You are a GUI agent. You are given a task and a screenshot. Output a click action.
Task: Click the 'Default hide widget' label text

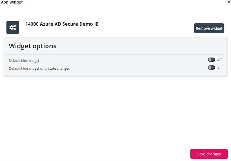point(24,60)
